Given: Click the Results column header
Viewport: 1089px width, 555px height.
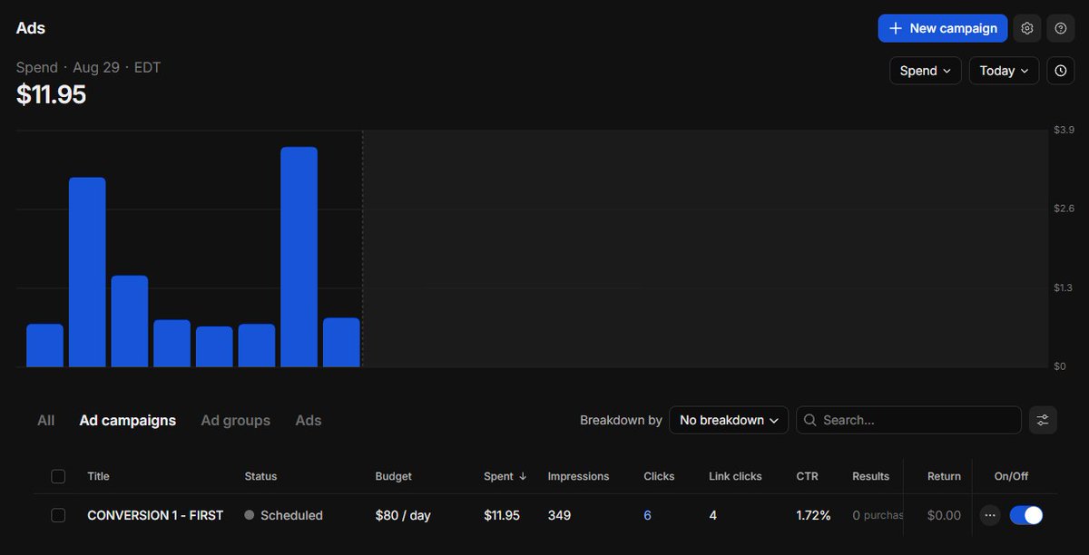Looking at the screenshot, I should click(x=871, y=476).
